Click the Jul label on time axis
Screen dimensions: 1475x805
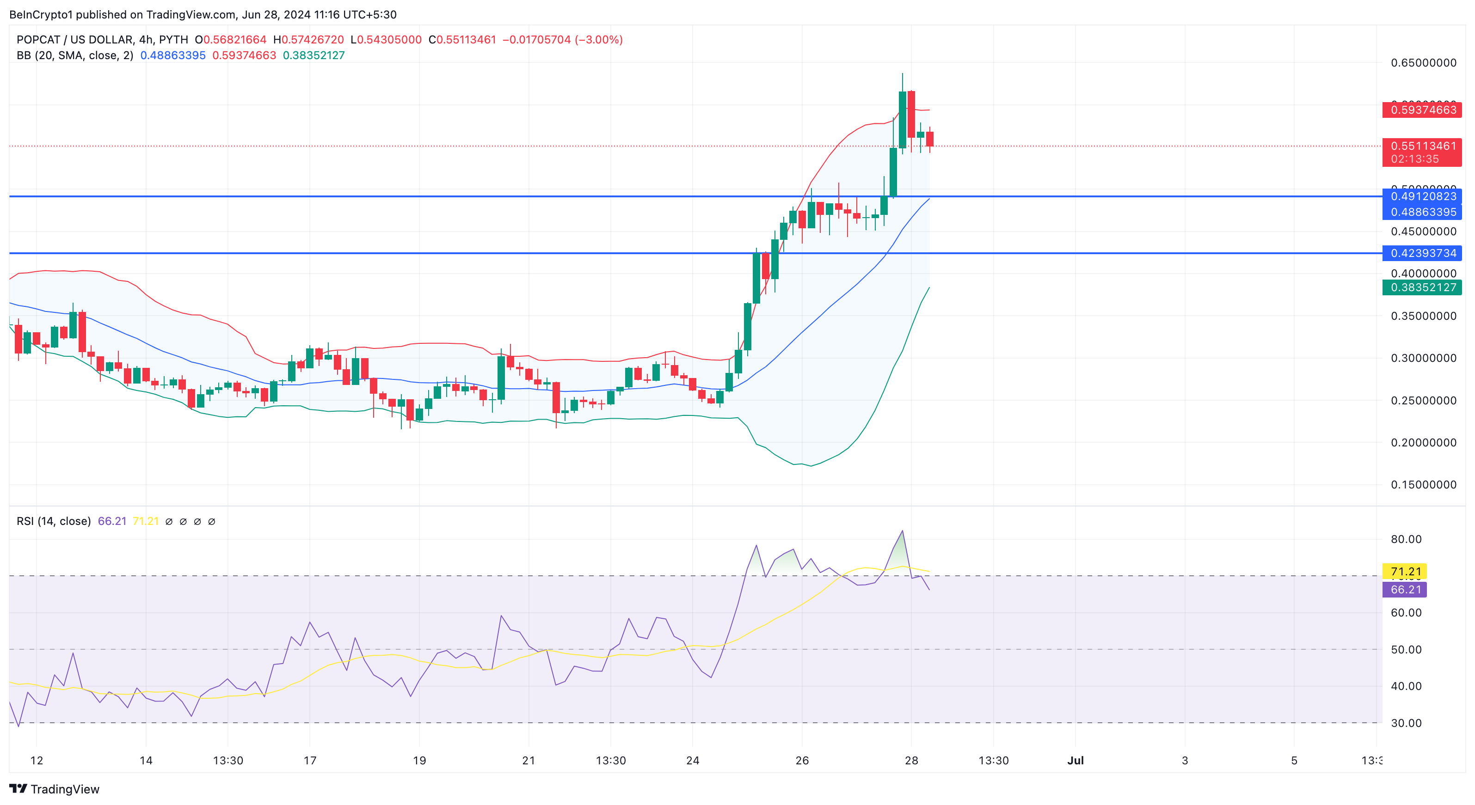(x=1076, y=760)
